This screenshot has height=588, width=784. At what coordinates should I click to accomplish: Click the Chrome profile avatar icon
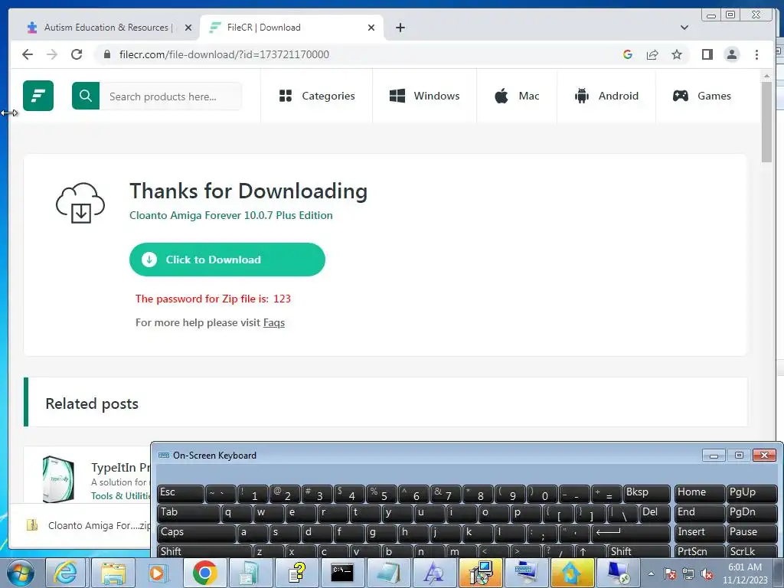(x=731, y=54)
